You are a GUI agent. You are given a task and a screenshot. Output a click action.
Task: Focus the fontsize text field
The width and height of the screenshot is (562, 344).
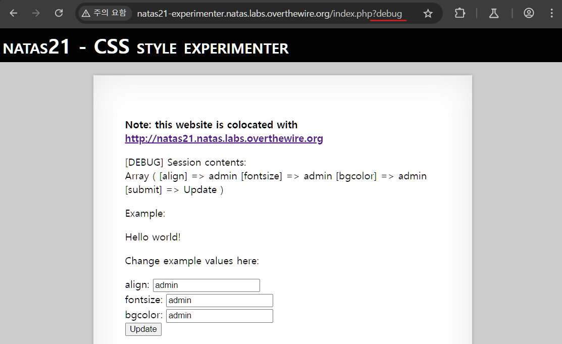(219, 301)
